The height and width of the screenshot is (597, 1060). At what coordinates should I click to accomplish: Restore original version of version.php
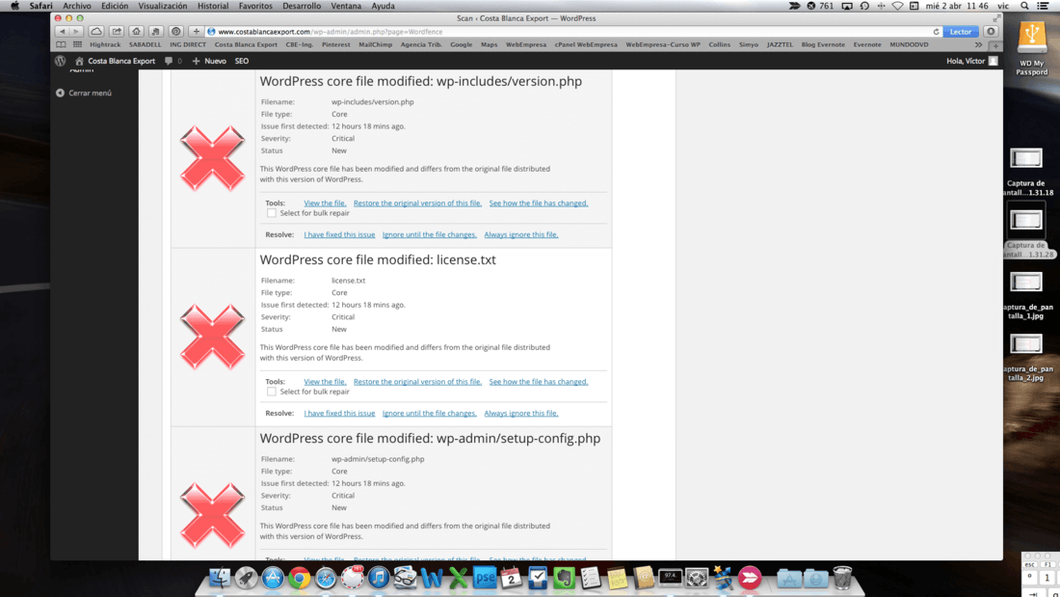418,204
